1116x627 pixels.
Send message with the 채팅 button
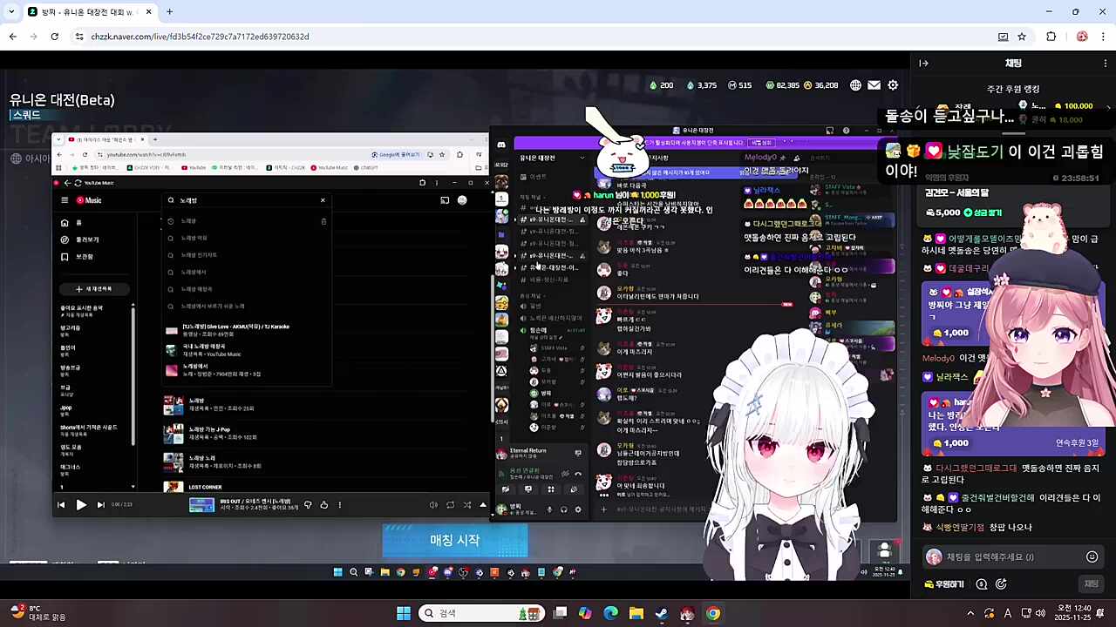[1091, 584]
